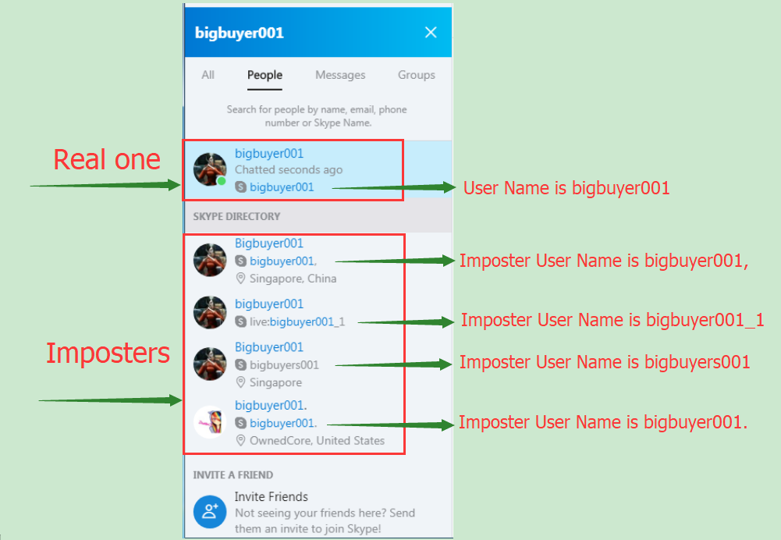Open the Messages tab

(340, 75)
